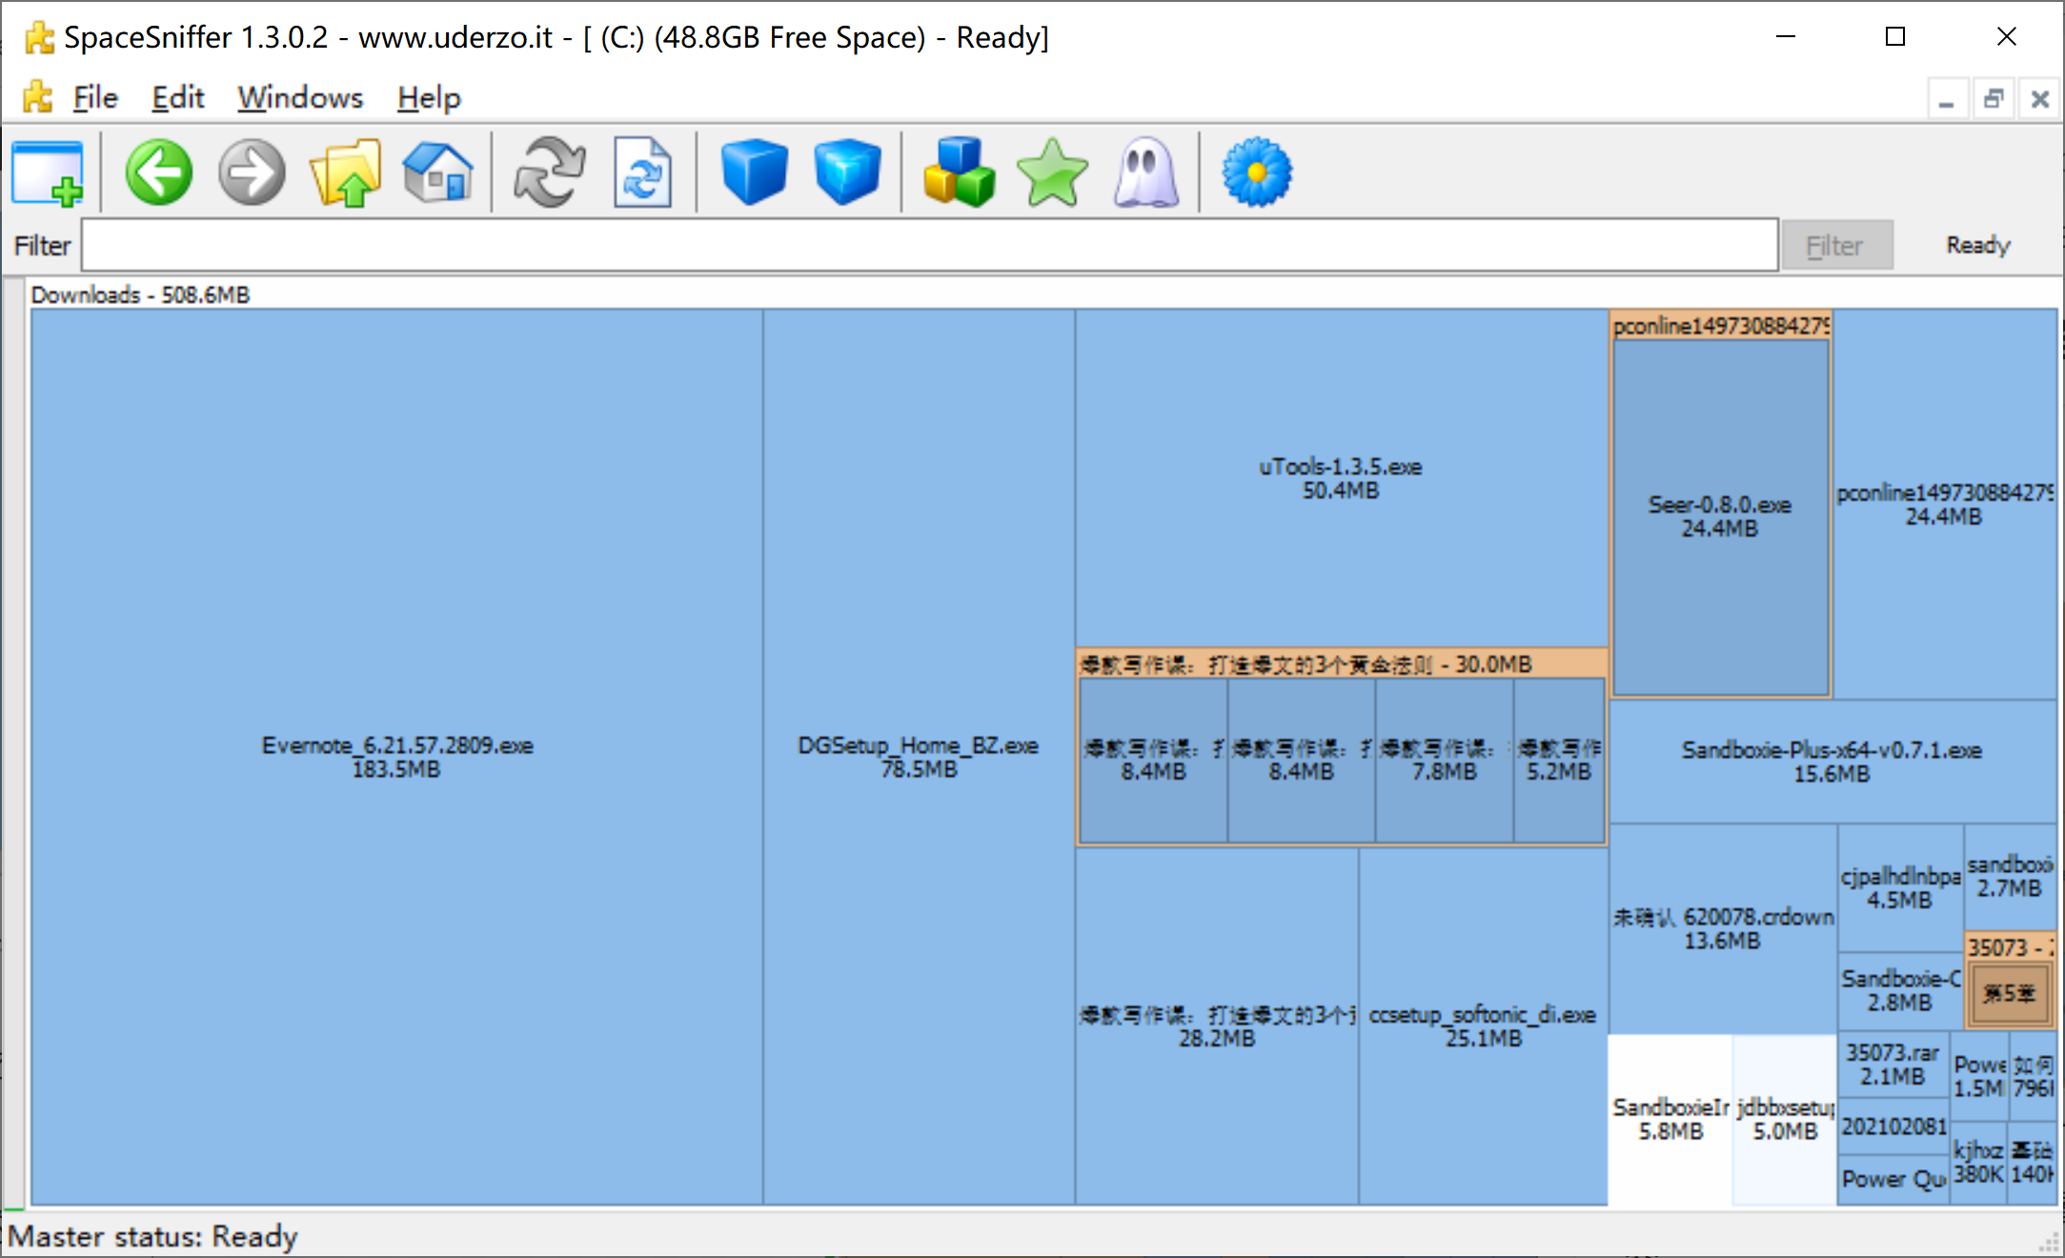The height and width of the screenshot is (1258, 2065).
Task: Maximize the SpaceSniffer main window
Action: [x=1895, y=37]
